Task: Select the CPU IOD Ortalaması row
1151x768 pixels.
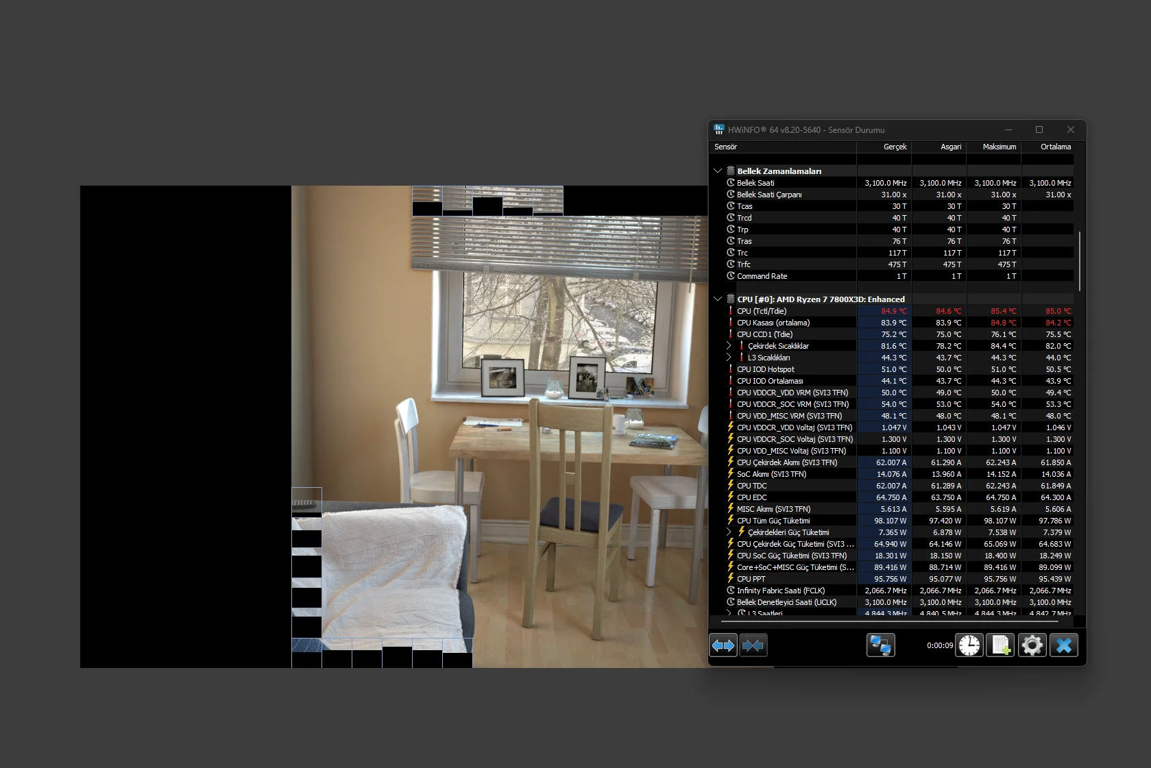Action: tap(892, 381)
